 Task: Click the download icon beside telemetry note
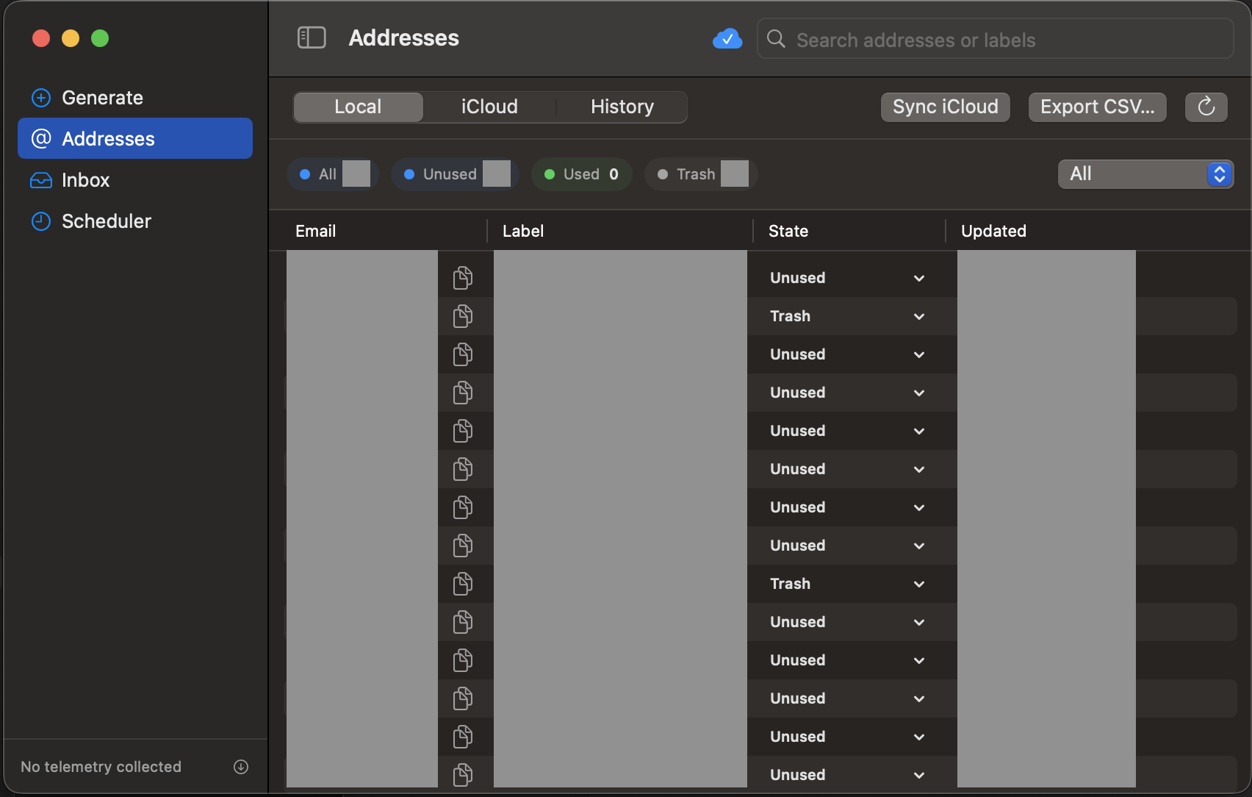[241, 767]
